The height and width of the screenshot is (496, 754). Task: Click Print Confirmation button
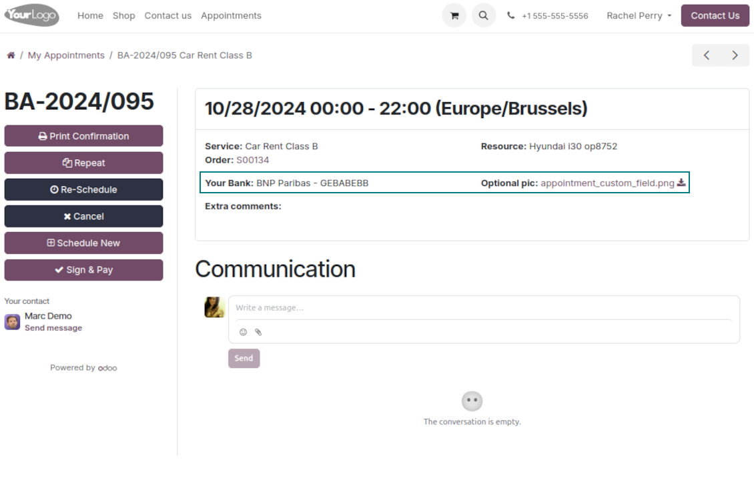(x=83, y=136)
